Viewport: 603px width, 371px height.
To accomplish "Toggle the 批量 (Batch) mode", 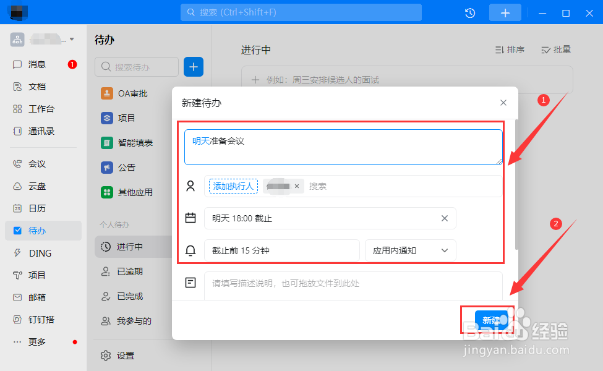I will coord(555,49).
